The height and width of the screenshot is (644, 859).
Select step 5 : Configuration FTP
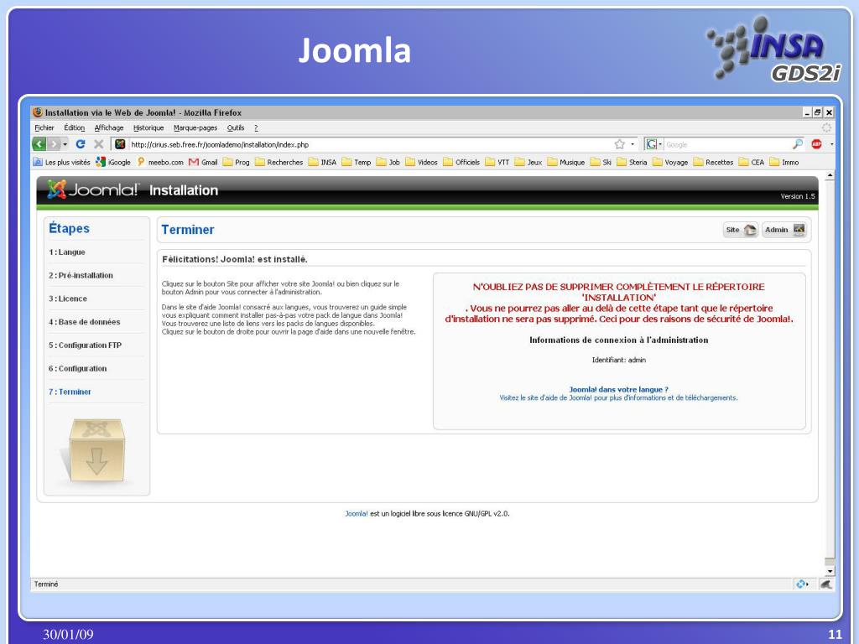(x=85, y=345)
